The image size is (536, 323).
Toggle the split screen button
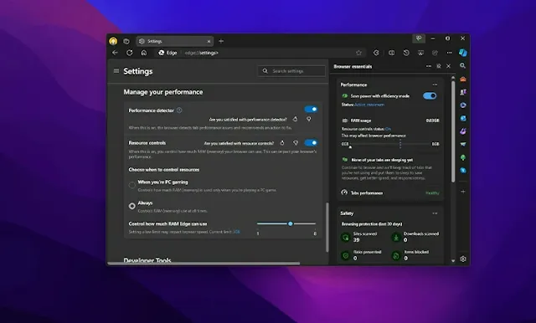coord(391,53)
